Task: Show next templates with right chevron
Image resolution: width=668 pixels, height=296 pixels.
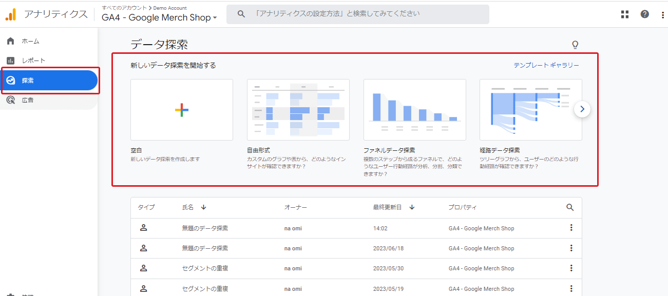Action: coord(582,109)
